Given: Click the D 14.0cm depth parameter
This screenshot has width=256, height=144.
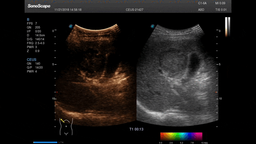Looking at the screenshot, I should (36, 35).
